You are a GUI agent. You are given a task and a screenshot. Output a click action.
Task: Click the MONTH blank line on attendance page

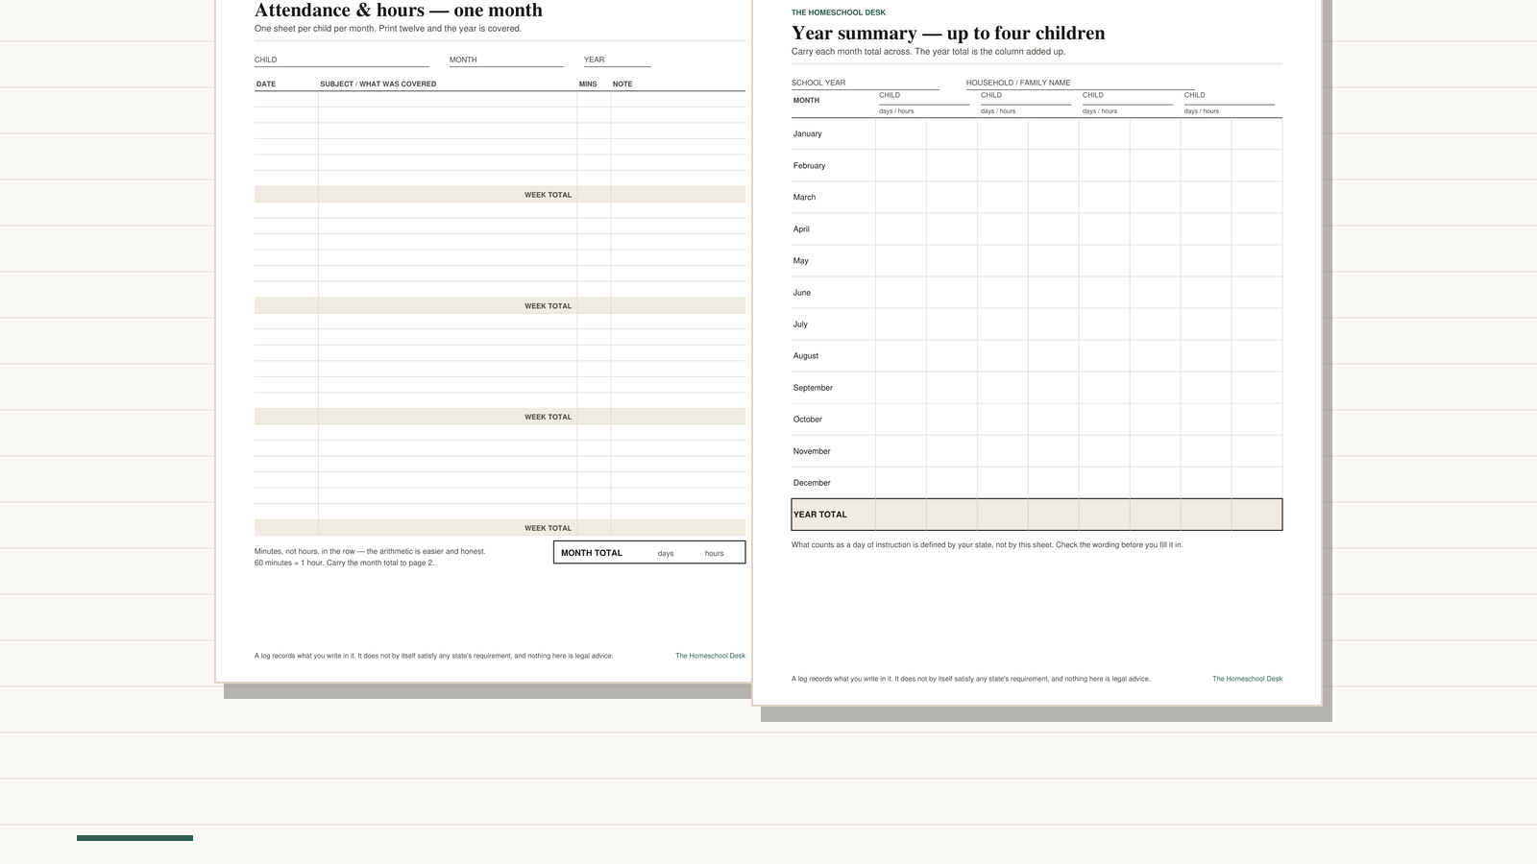[x=506, y=60]
